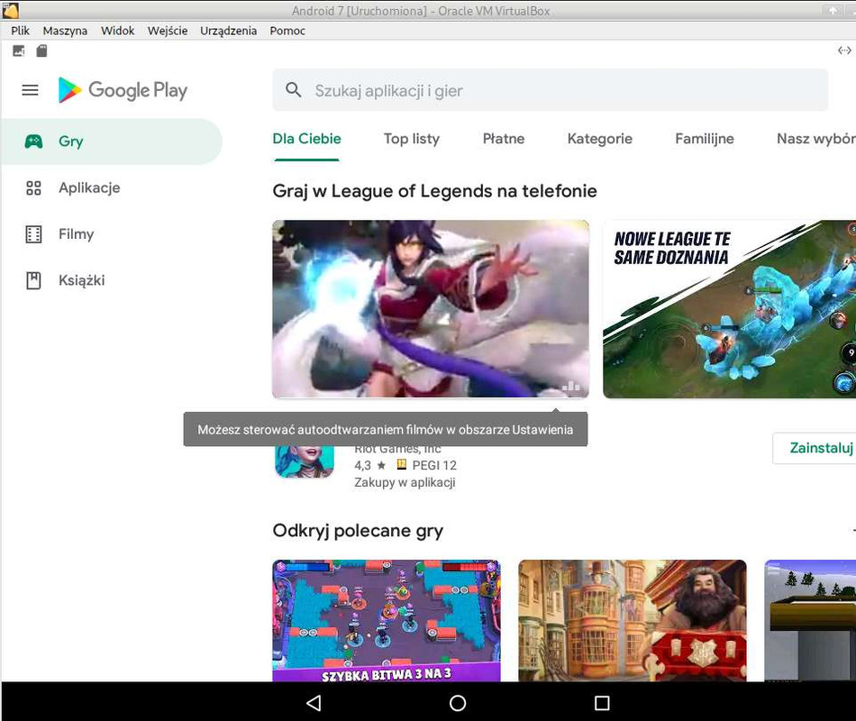Click "Graj w League of Legends na telefonie" heading
This screenshot has width=856, height=721.
coord(434,191)
